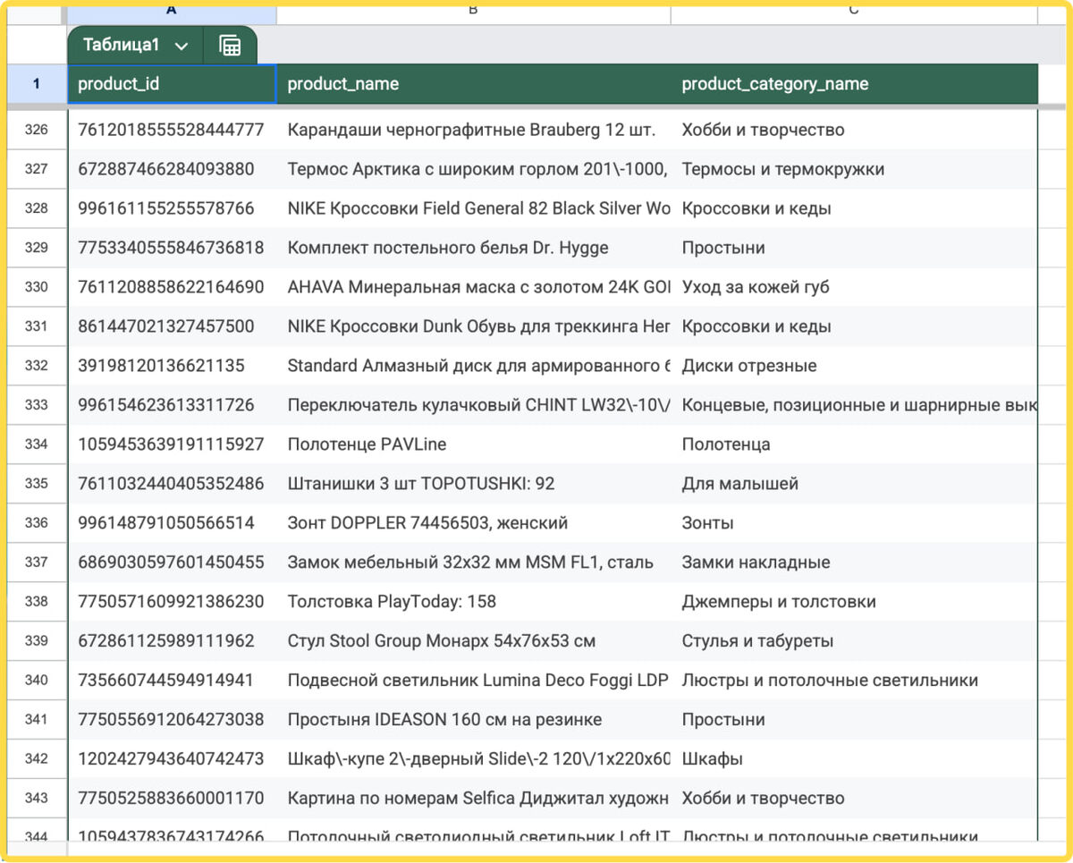Select the product_id header cell
This screenshot has height=863, width=1073.
[x=172, y=84]
